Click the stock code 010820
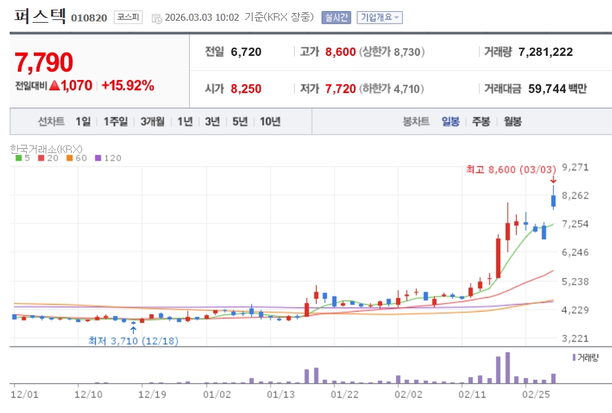This screenshot has width=612, height=413. [89, 18]
